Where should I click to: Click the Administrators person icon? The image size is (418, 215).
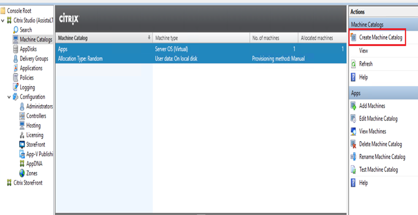[x=22, y=106]
